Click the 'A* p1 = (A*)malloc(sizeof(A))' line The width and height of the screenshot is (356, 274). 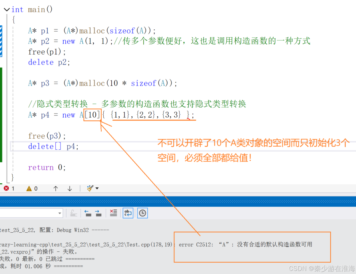(92, 31)
